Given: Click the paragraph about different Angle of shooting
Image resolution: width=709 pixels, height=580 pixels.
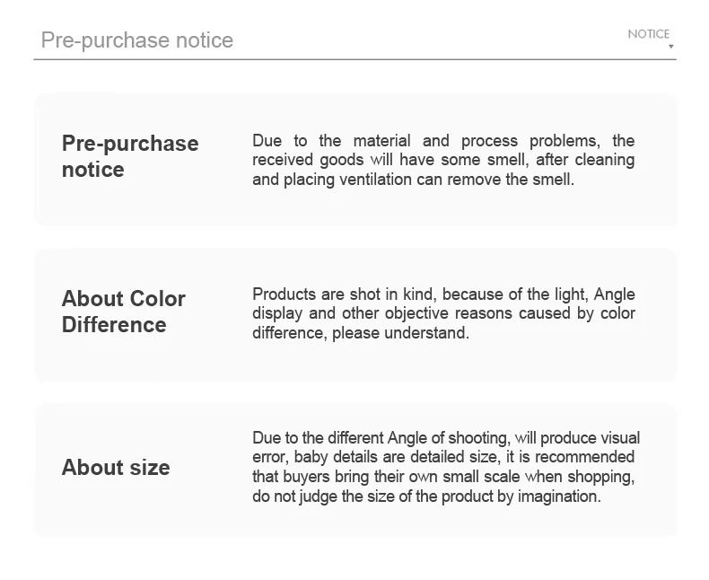Looking at the screenshot, I should click(446, 467).
